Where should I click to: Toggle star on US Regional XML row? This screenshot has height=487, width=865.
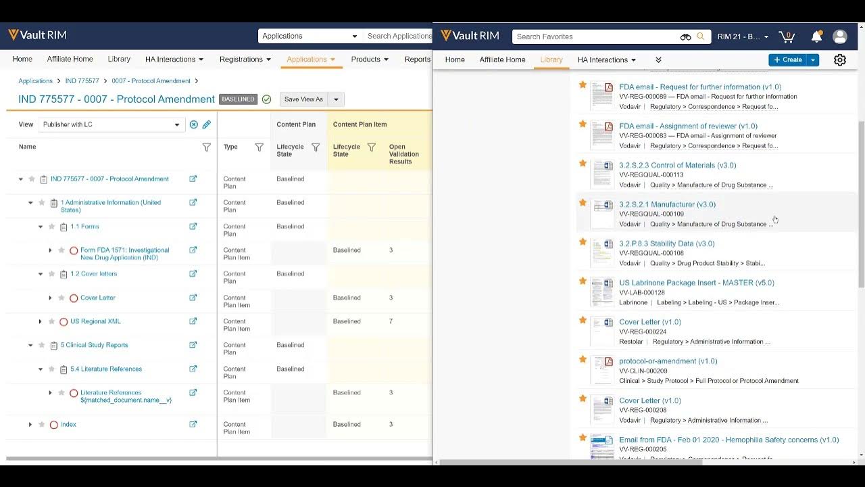(51, 321)
